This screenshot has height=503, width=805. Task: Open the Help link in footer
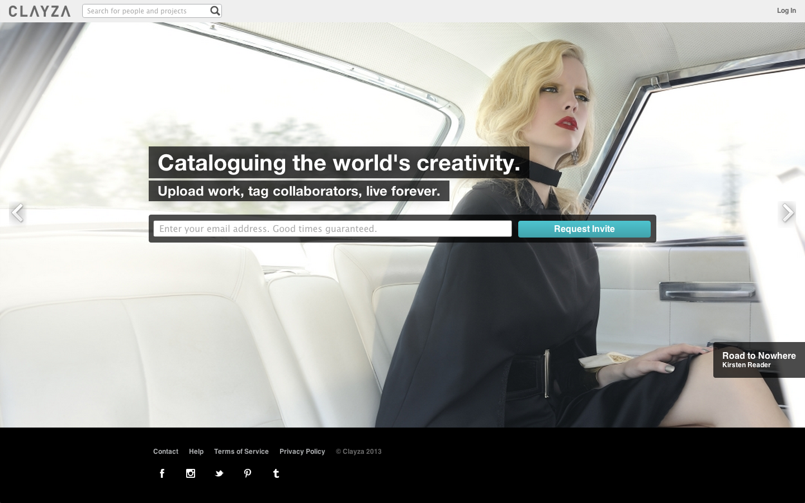click(x=196, y=452)
